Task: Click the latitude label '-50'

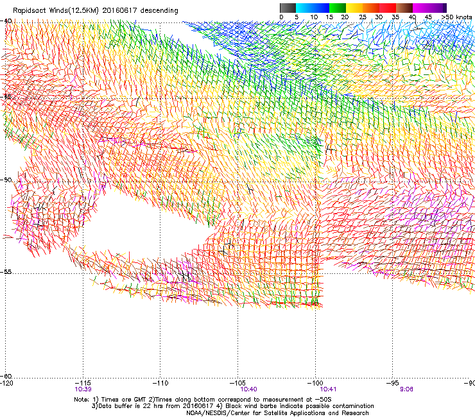Action: (x=6, y=180)
